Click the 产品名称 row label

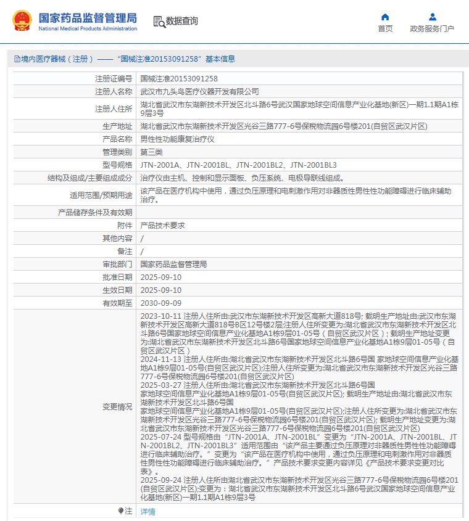click(117, 139)
